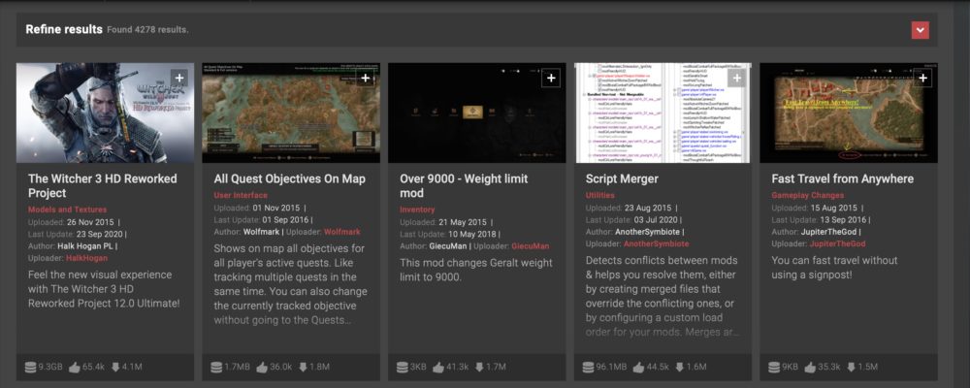This screenshot has height=388, width=970.
Task: Click thumbs-up icon showing 41.3k endorsements
Action: pos(438,368)
